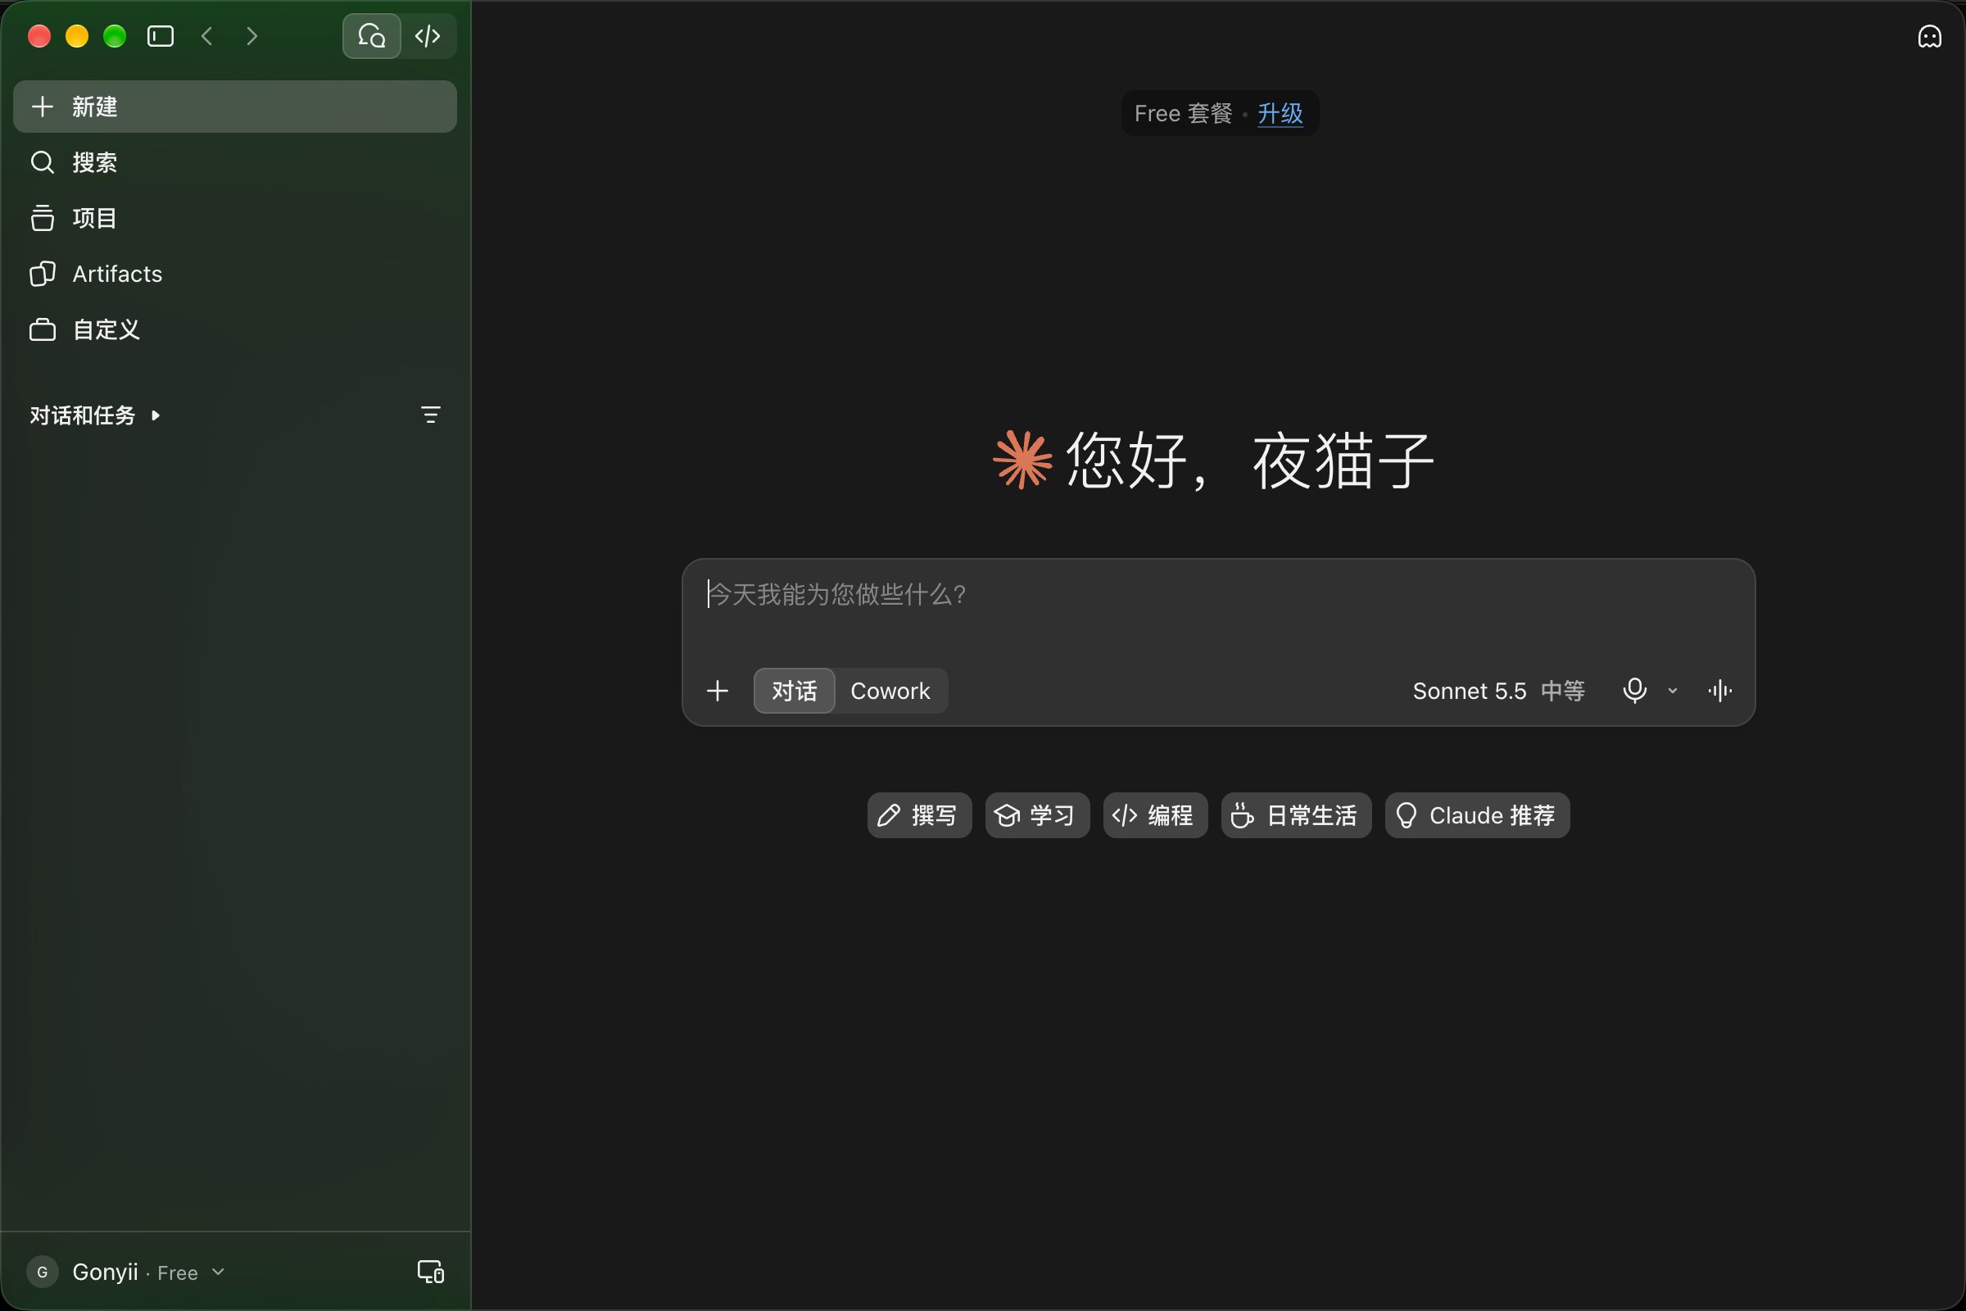This screenshot has width=1966, height=1311.
Task: Click the code brackets icon in 编程
Action: (1124, 815)
